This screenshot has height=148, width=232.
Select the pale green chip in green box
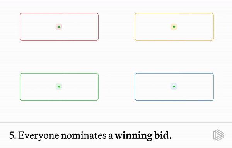coord(59,87)
